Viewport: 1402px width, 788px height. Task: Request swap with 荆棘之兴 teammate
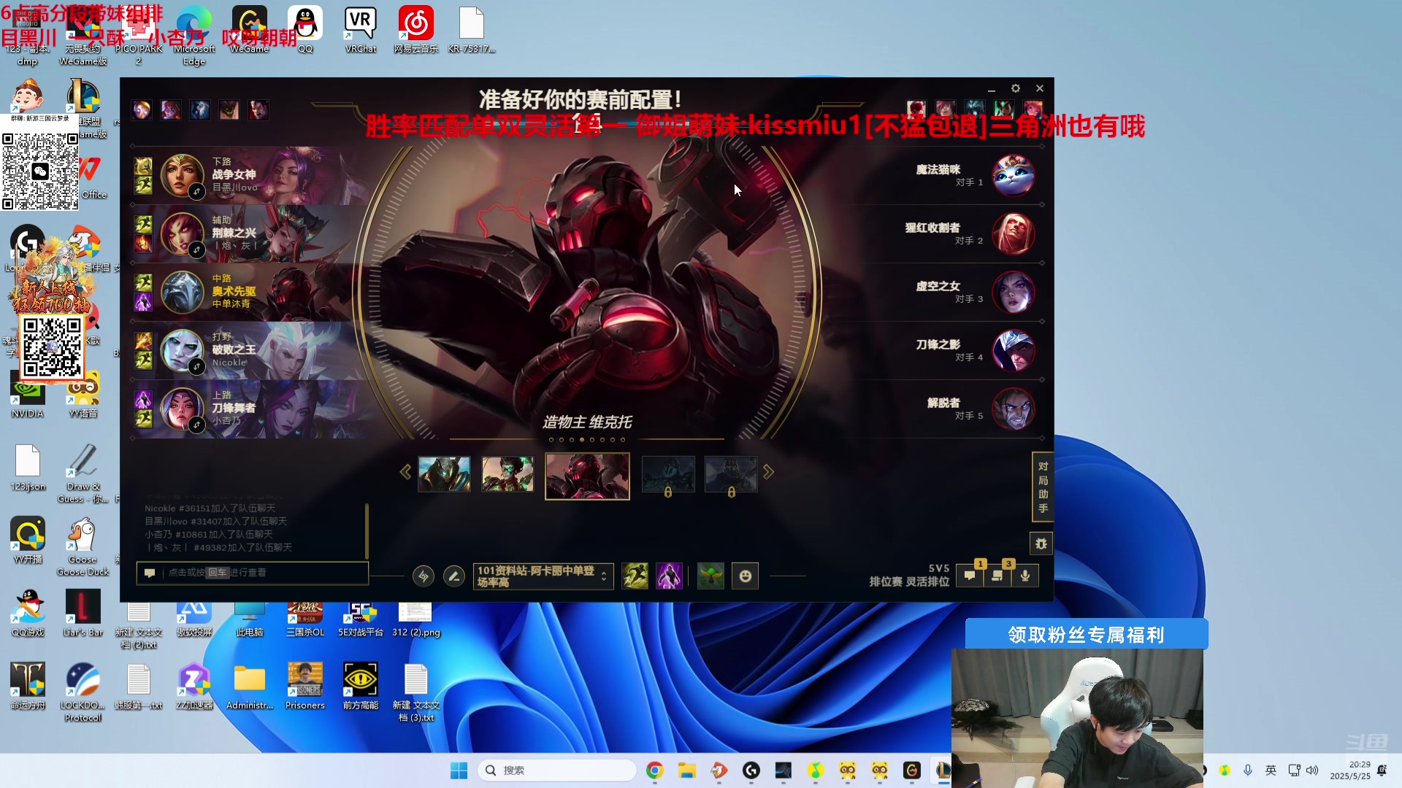click(196, 250)
